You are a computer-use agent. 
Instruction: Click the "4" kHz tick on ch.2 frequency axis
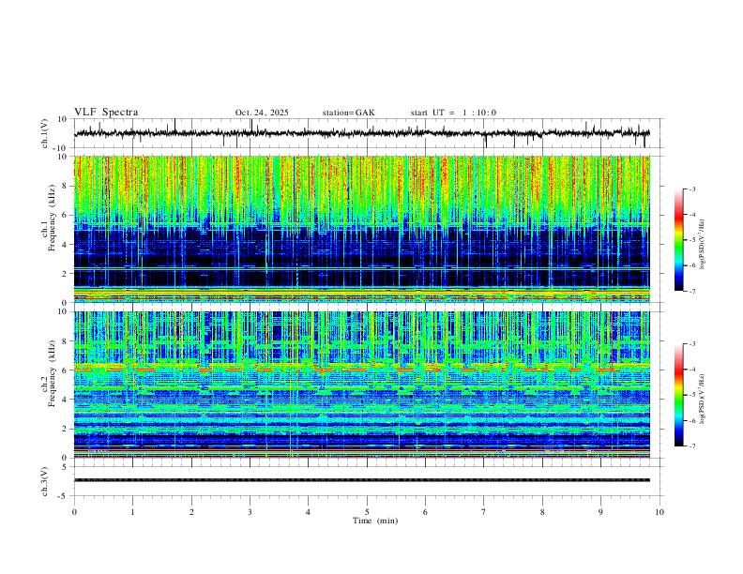(x=65, y=400)
